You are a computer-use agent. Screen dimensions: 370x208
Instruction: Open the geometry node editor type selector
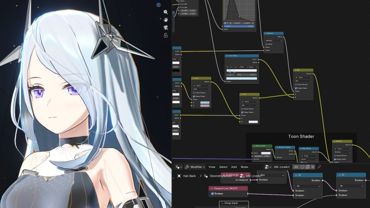click(x=179, y=167)
